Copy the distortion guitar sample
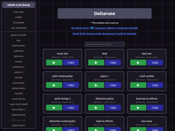 click(x=113, y=107)
